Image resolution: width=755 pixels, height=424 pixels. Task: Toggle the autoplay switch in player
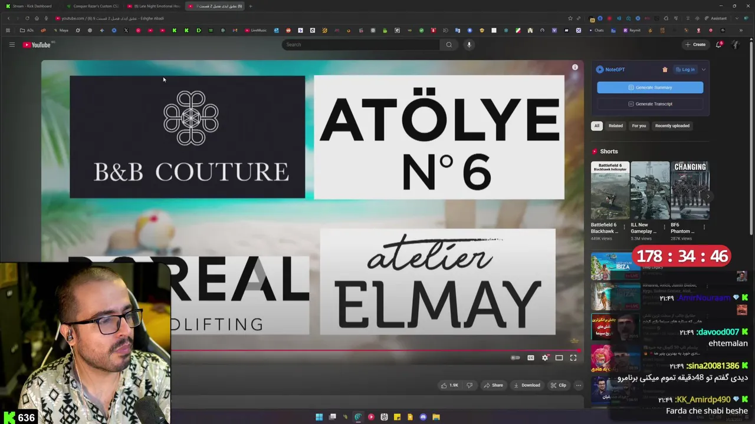click(516, 357)
